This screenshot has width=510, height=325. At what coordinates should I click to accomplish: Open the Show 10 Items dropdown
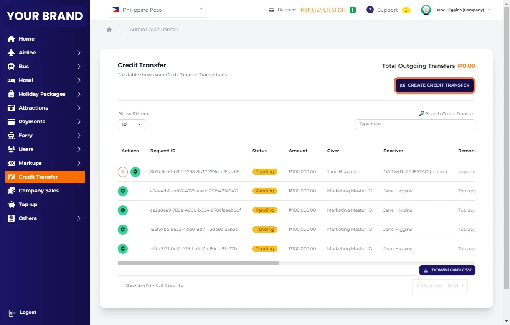coord(132,124)
